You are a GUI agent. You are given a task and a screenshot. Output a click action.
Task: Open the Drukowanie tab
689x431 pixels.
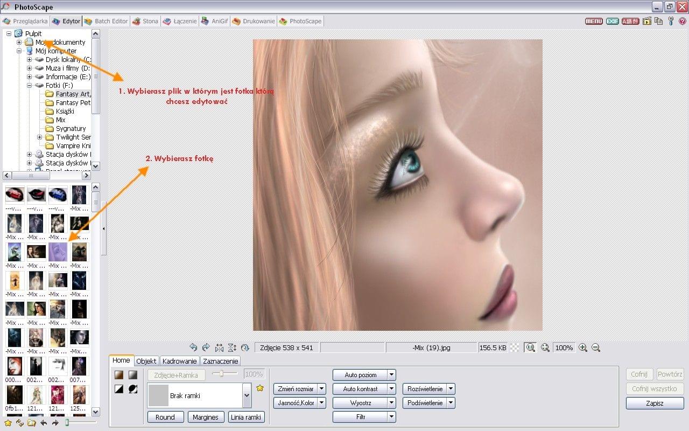coord(254,21)
